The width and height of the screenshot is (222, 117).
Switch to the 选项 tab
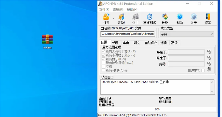[164, 43]
